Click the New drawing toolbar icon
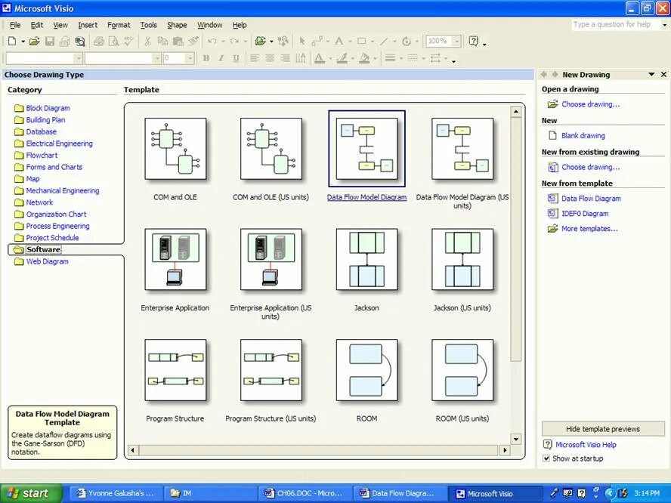The width and height of the screenshot is (671, 503). click(12, 41)
